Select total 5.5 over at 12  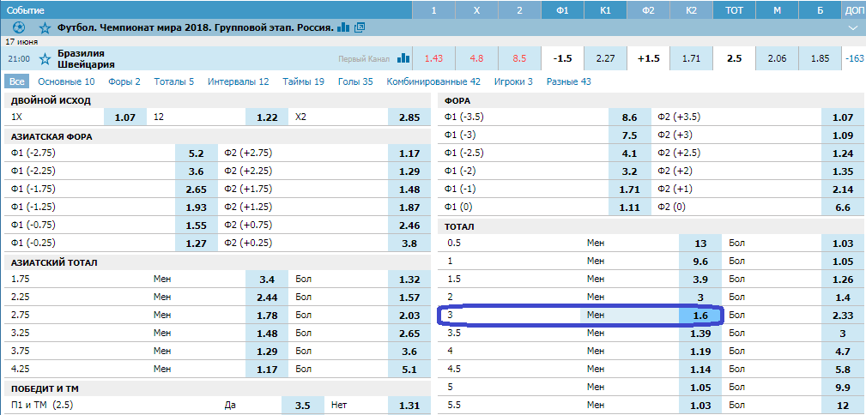(x=843, y=404)
